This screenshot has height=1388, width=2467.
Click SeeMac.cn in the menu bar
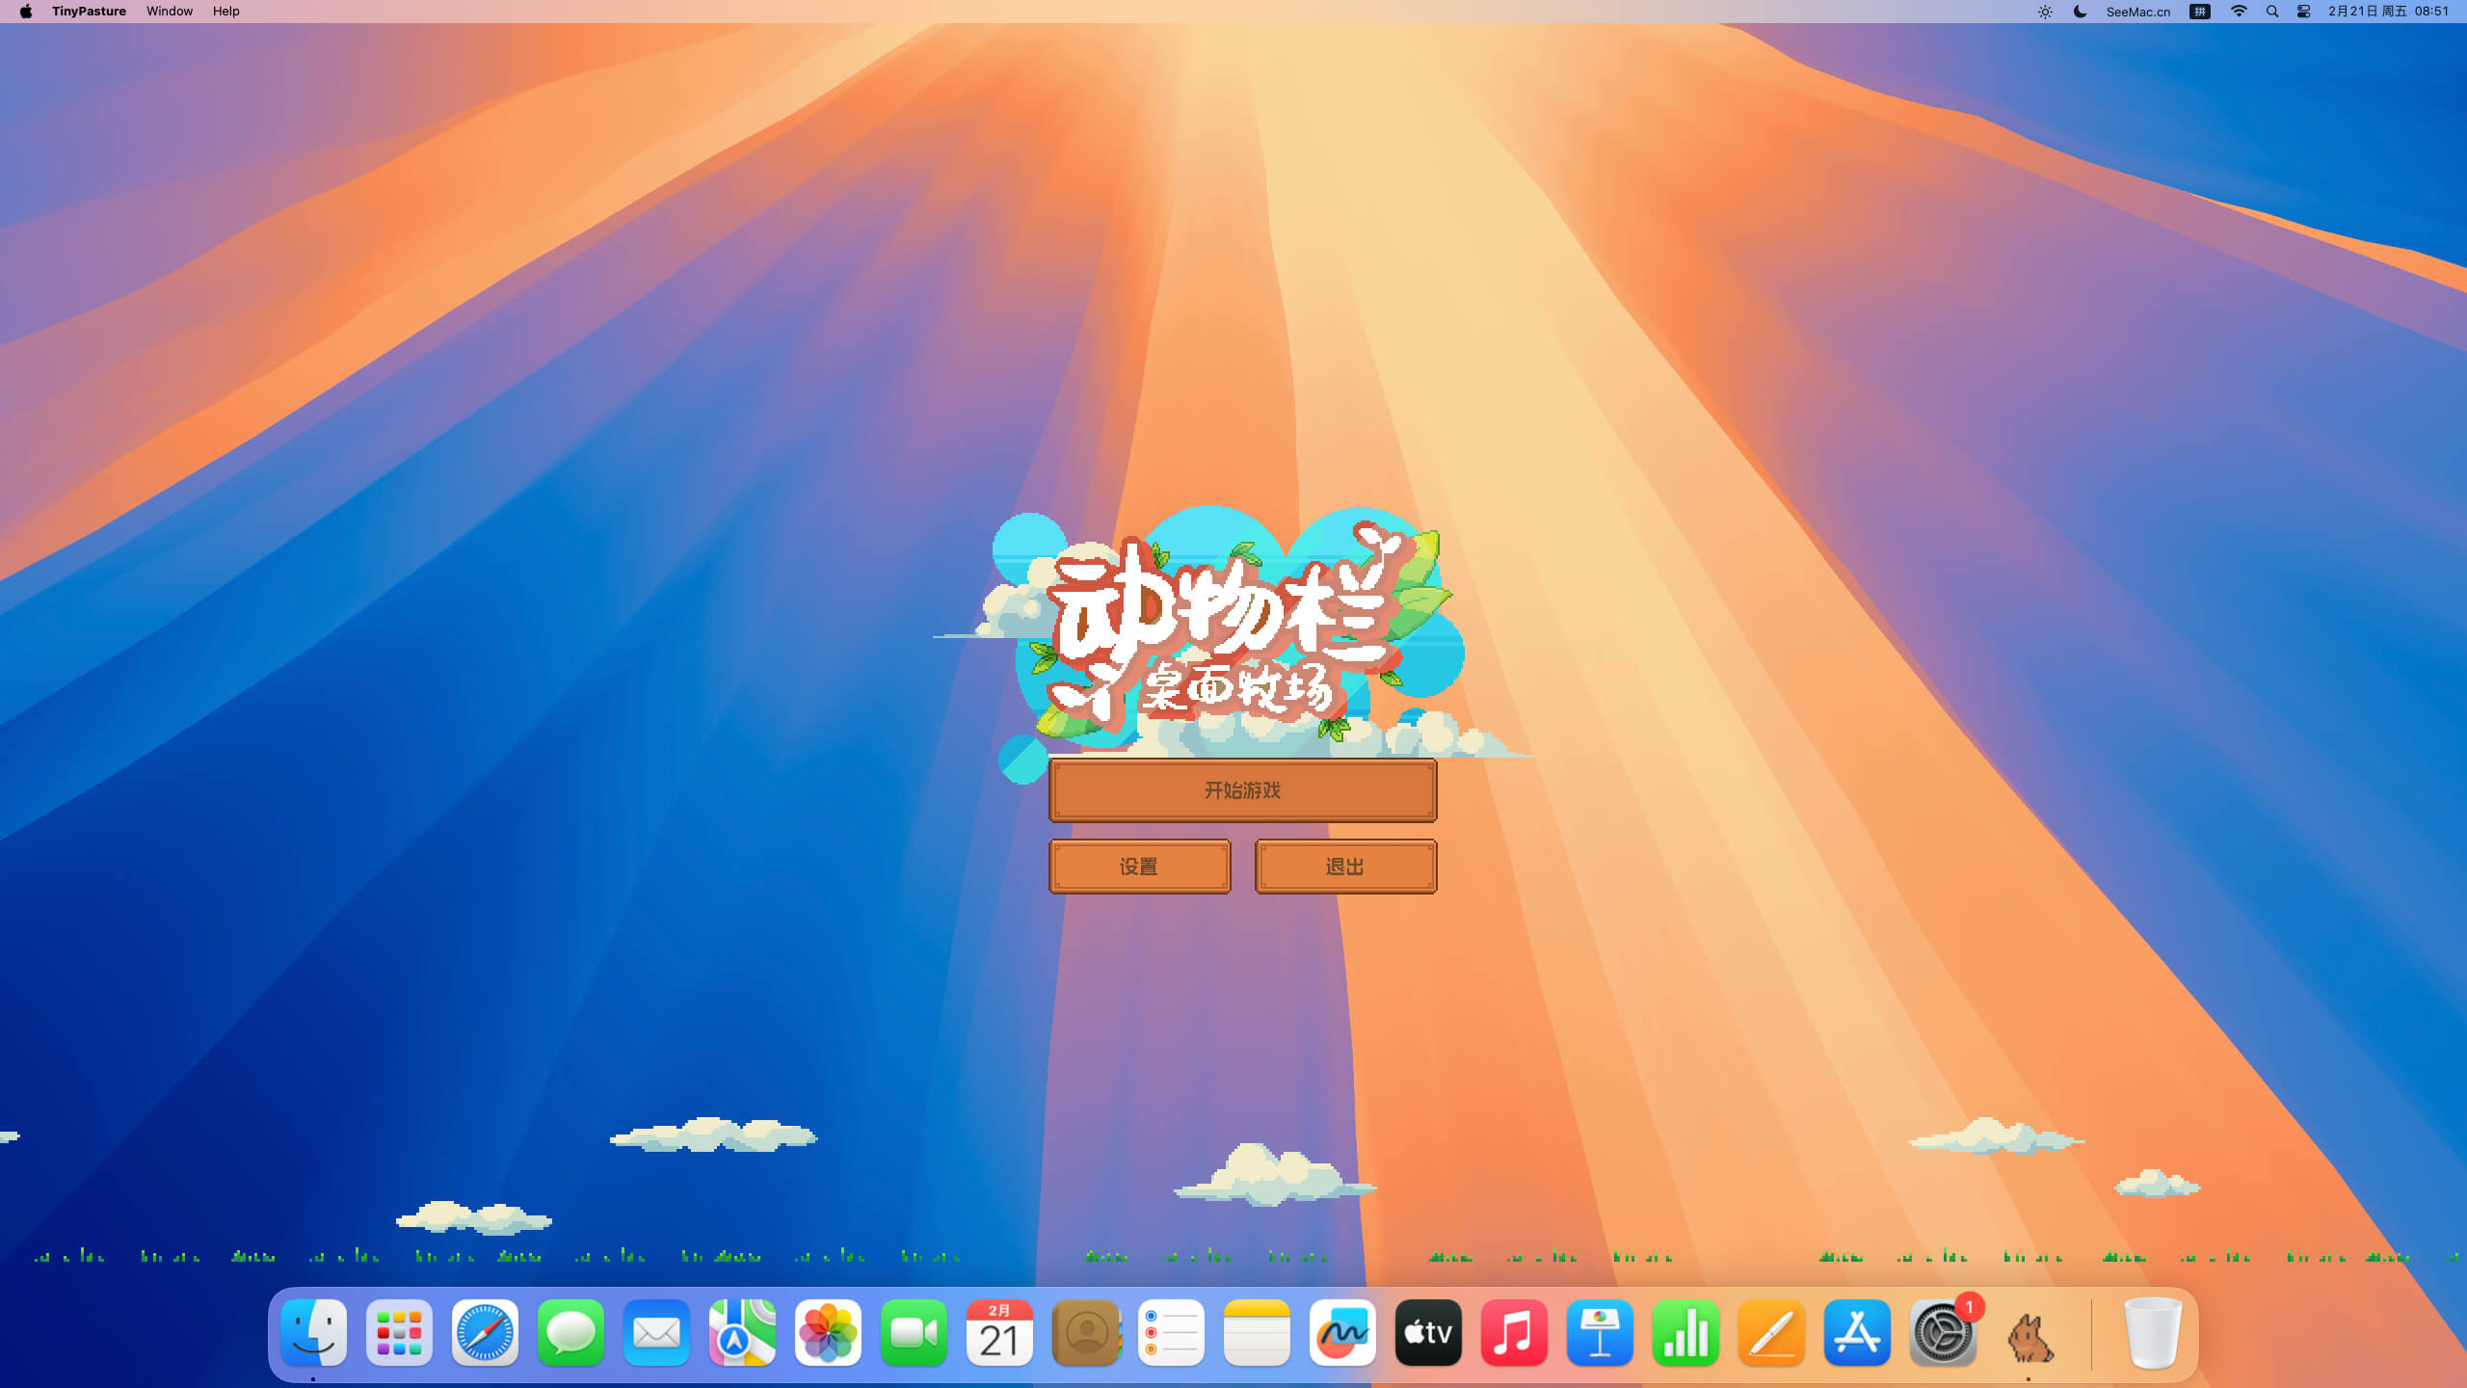pos(2138,12)
